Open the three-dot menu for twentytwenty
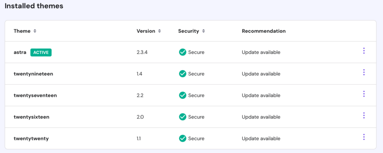Image resolution: width=383 pixels, height=153 pixels. 364,137
